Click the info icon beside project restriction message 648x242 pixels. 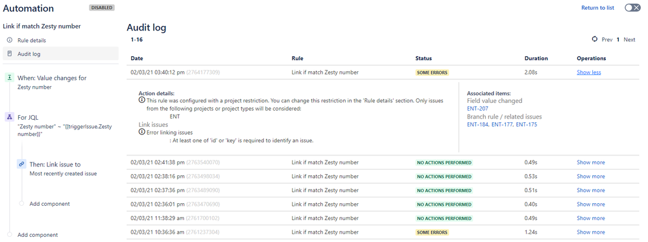142,100
